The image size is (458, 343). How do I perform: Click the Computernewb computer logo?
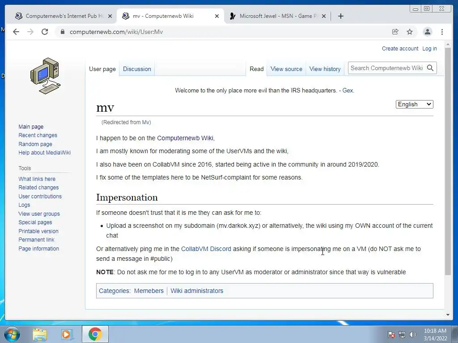click(x=45, y=76)
